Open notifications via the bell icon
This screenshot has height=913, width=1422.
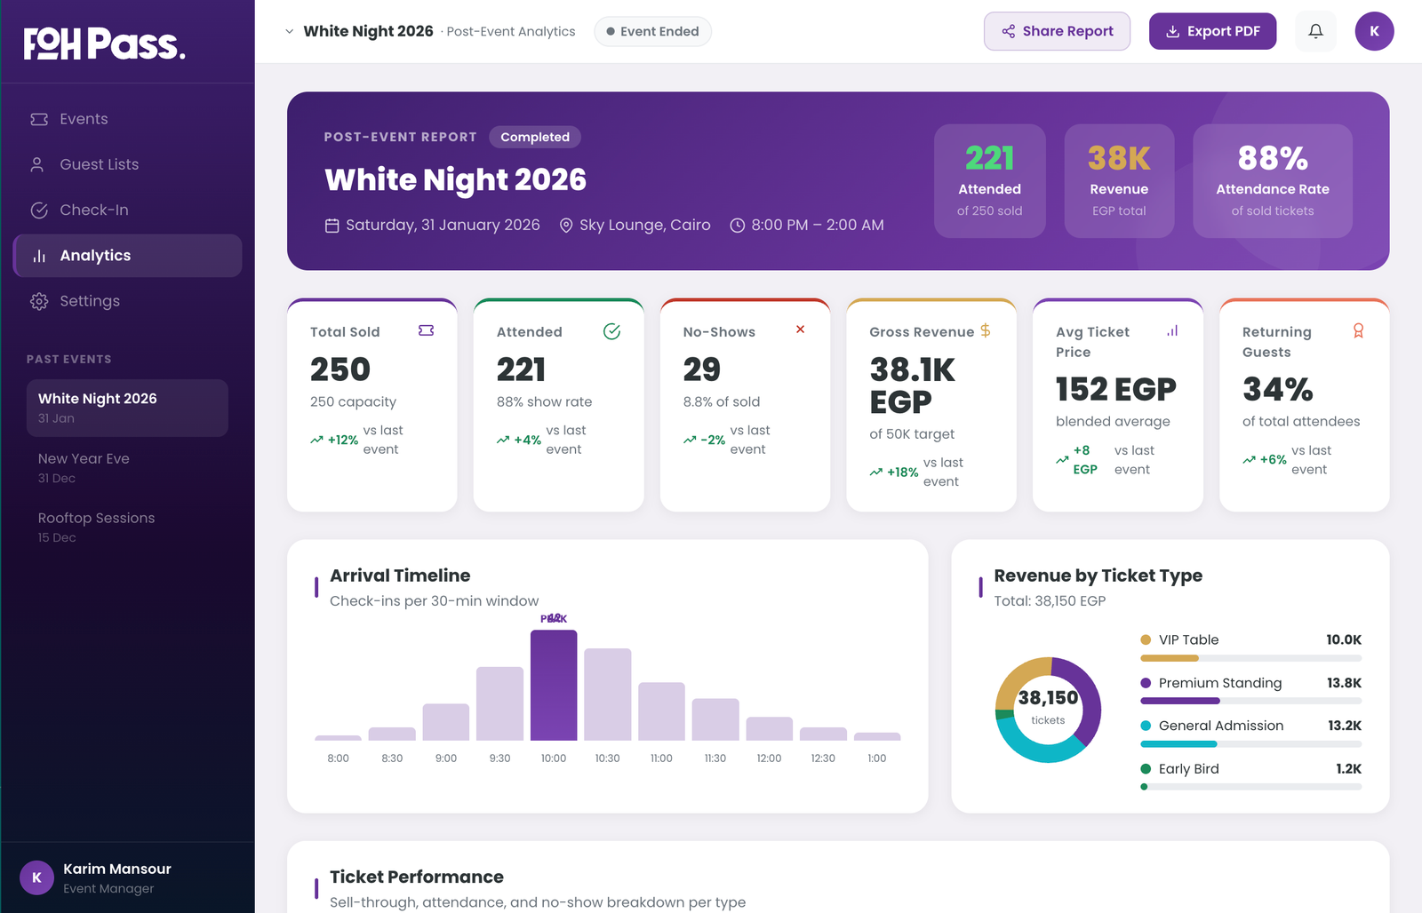coord(1315,30)
